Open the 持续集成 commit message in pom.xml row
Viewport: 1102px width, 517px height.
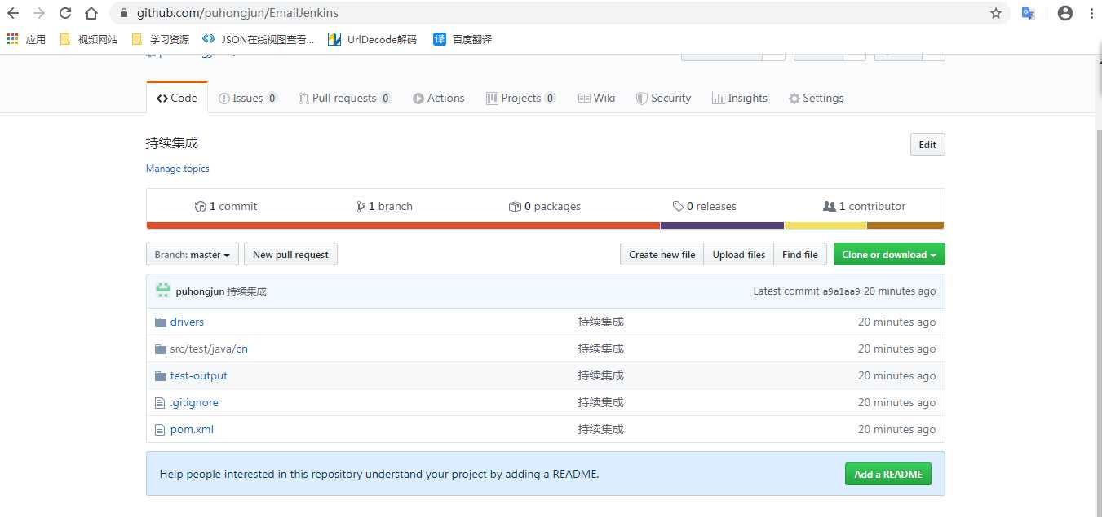pyautogui.click(x=600, y=429)
